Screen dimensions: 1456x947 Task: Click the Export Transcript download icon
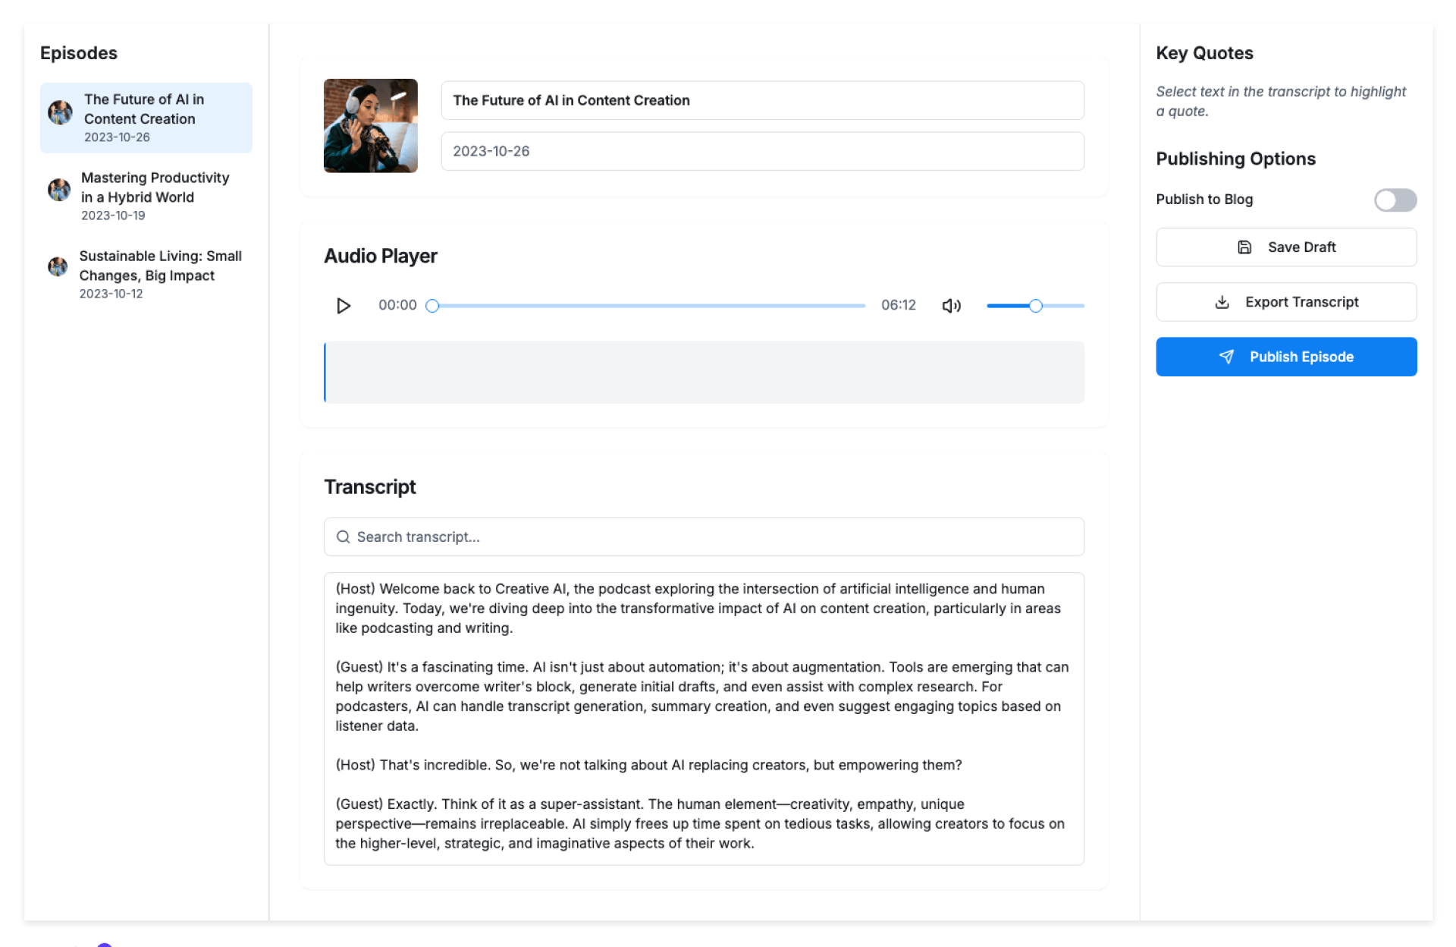(x=1222, y=302)
